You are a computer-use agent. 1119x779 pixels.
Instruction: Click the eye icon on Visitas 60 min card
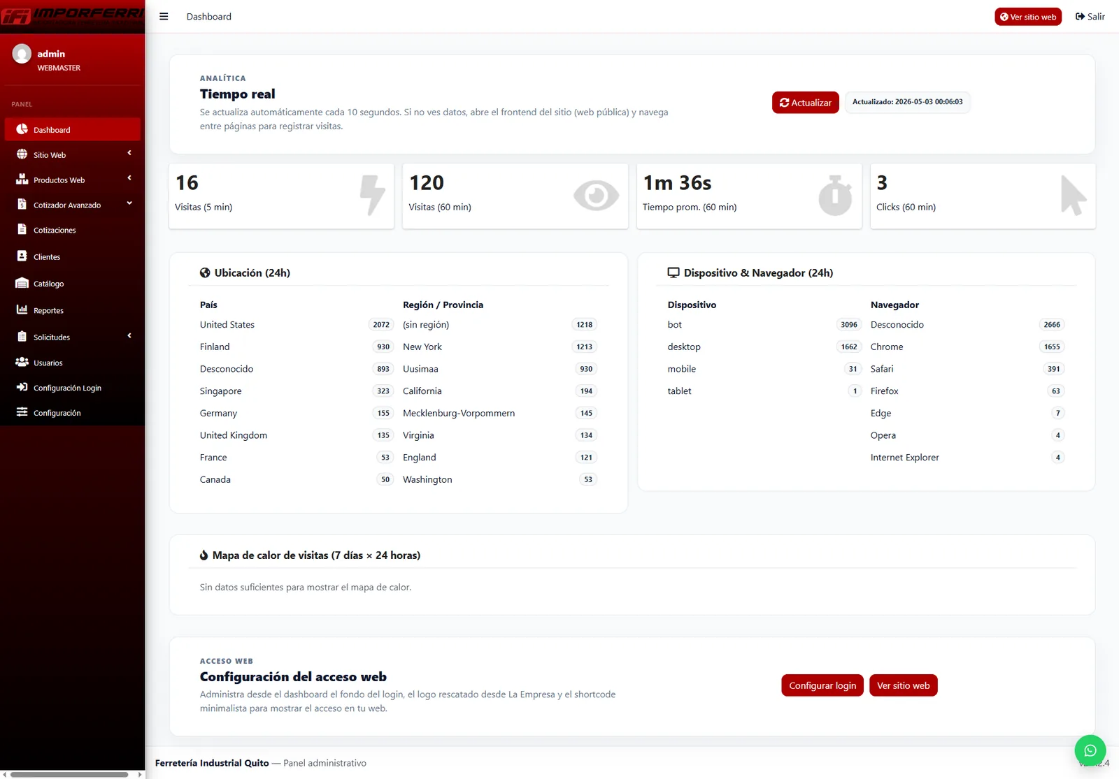[x=596, y=196]
